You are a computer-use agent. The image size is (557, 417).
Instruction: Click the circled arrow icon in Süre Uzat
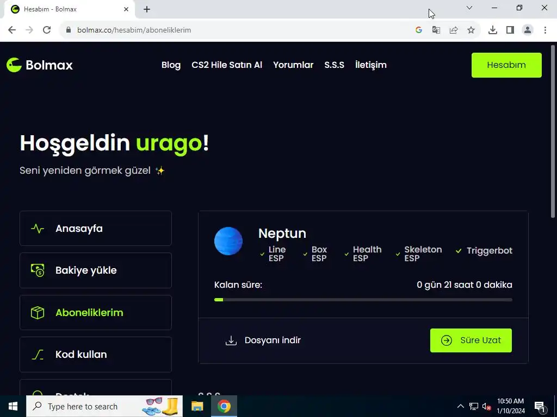447,340
